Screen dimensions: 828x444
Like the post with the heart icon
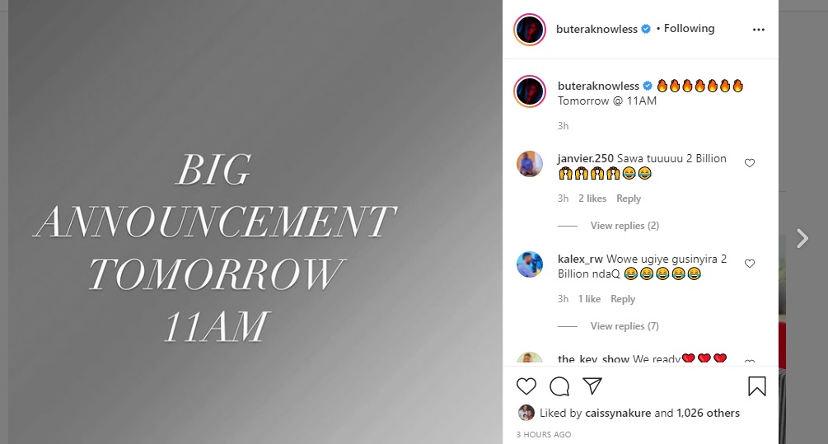(526, 386)
